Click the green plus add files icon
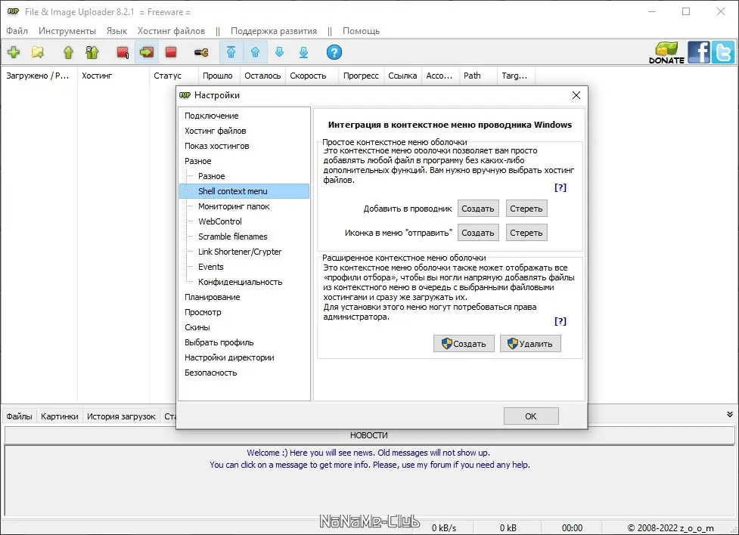The width and height of the screenshot is (739, 535). (14, 52)
